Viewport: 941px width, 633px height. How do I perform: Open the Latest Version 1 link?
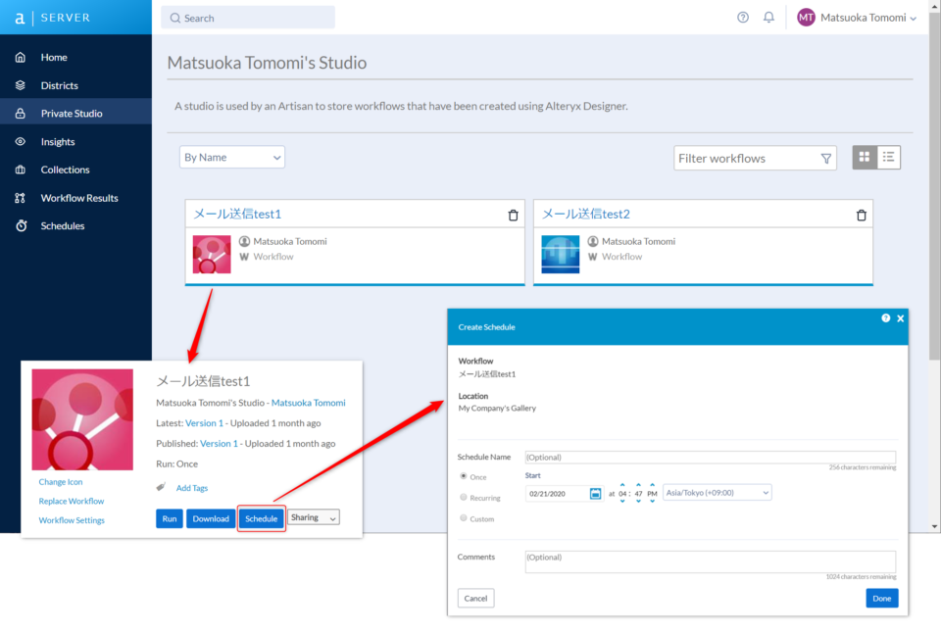(204, 423)
